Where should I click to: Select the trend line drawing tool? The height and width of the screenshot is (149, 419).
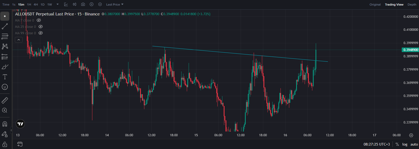click(x=5, y=26)
